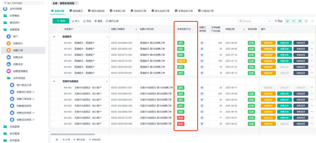
Task: Open 销售费用明细 report
Action: tap(24, 106)
